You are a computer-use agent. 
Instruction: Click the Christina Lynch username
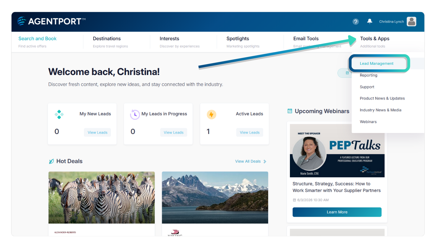point(391,22)
